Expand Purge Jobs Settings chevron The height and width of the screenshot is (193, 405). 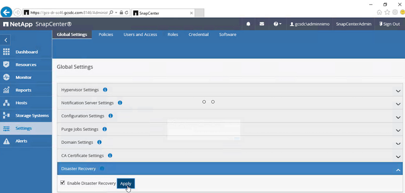pyautogui.click(x=398, y=130)
